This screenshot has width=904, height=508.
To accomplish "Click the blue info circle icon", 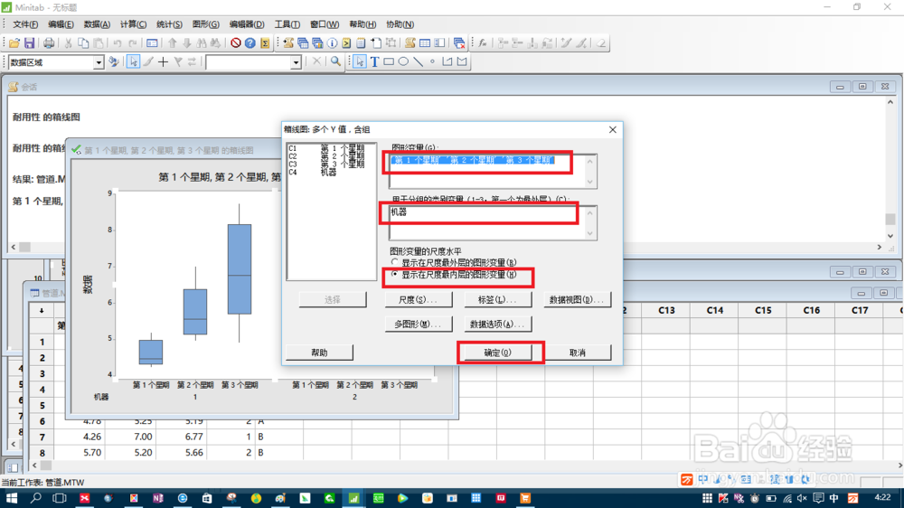I will (x=332, y=43).
